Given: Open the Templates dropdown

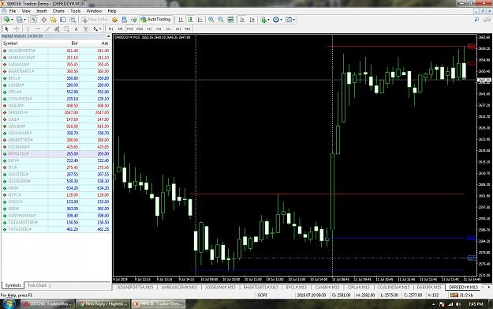Looking at the screenshot, I should 290,20.
